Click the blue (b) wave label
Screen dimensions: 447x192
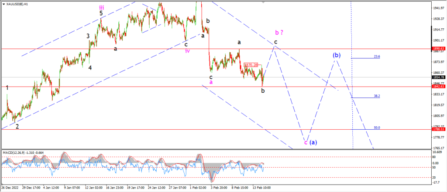tap(337, 55)
